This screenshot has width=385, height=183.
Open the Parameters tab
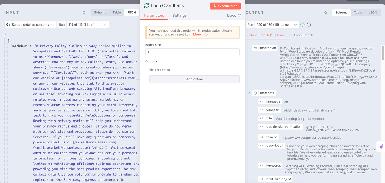154,16
